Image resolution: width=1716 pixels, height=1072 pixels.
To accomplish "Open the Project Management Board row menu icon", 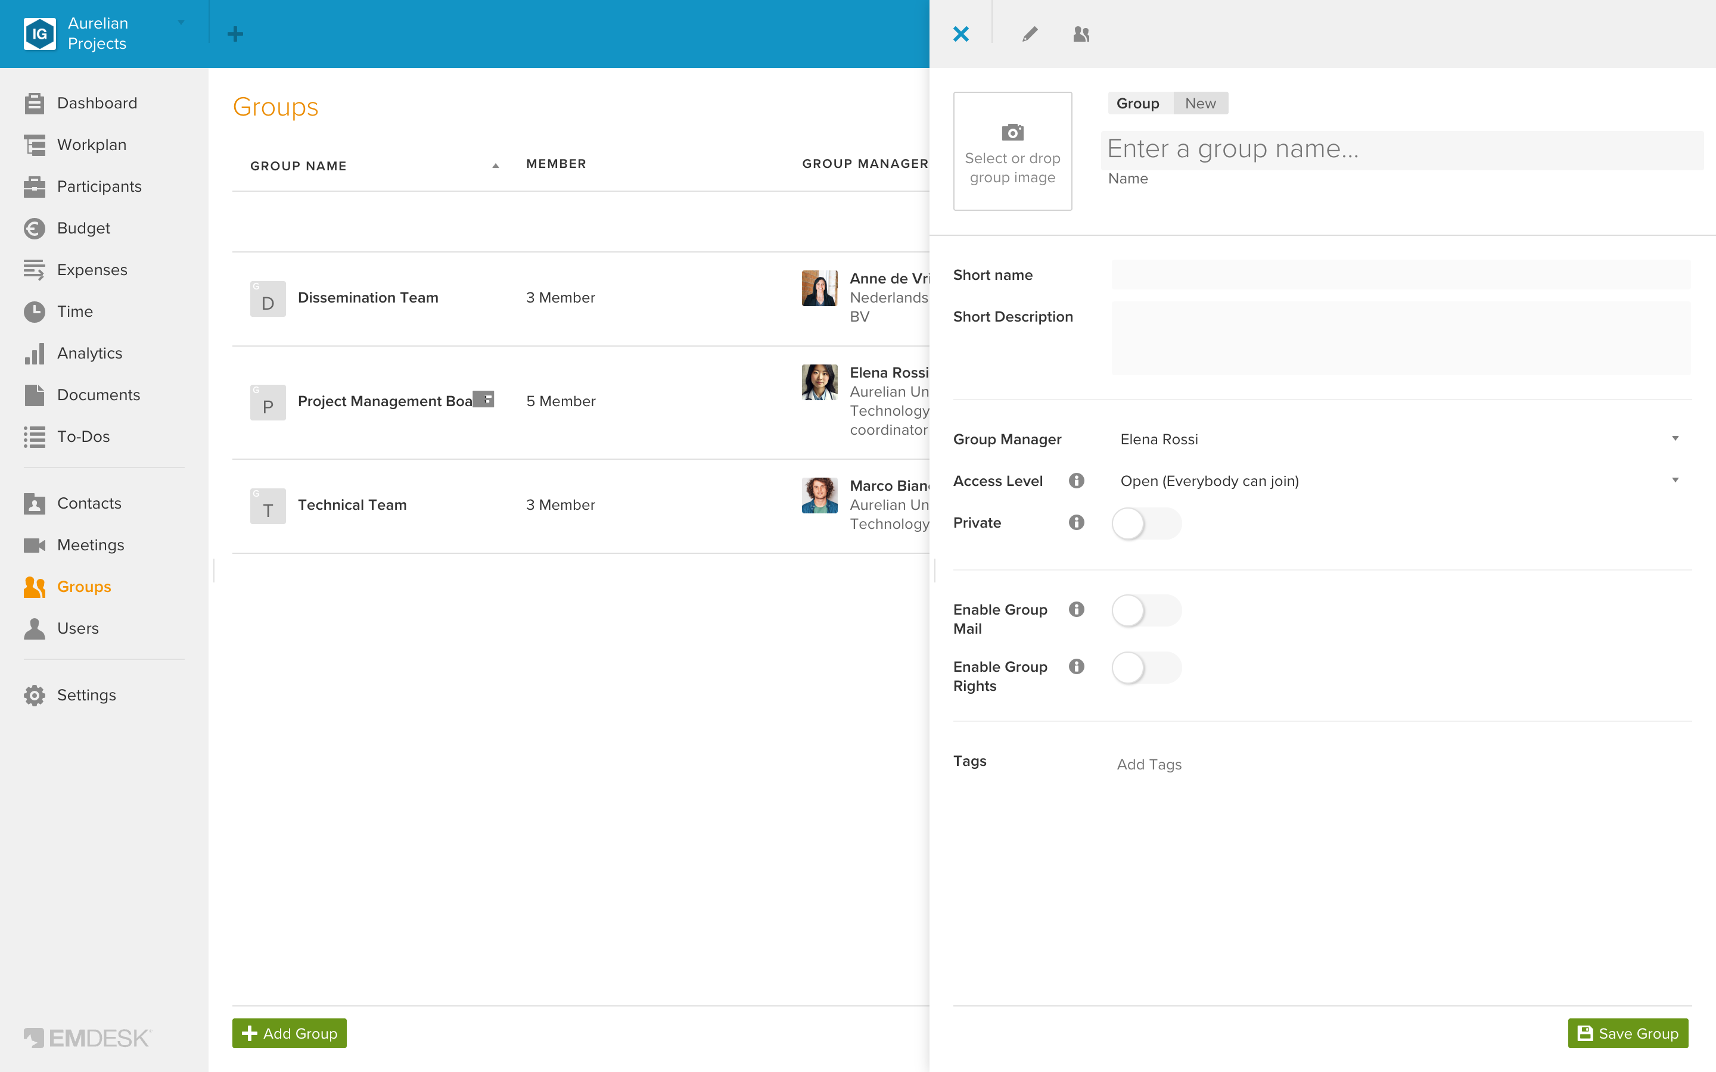I will pos(484,399).
